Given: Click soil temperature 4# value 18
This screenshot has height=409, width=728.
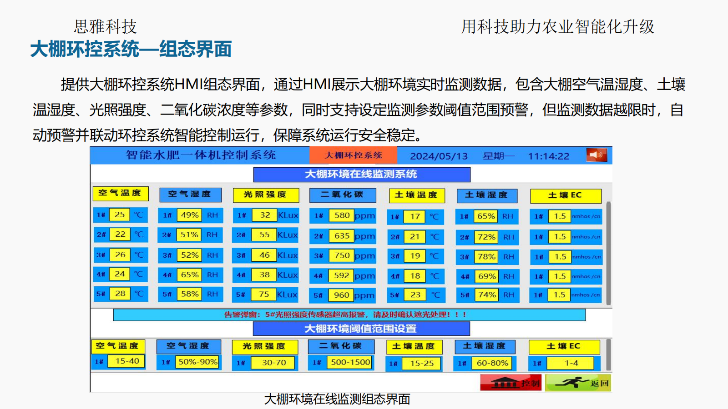Looking at the screenshot, I should coord(415,276).
